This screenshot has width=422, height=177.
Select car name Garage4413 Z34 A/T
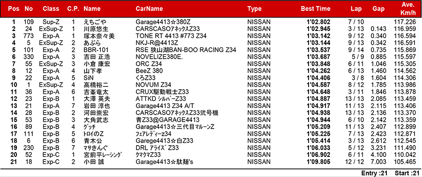tap(165, 106)
